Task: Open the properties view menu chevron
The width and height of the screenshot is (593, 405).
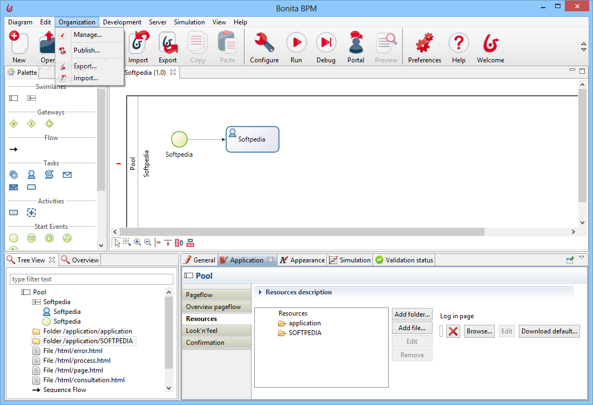Action: (x=582, y=258)
